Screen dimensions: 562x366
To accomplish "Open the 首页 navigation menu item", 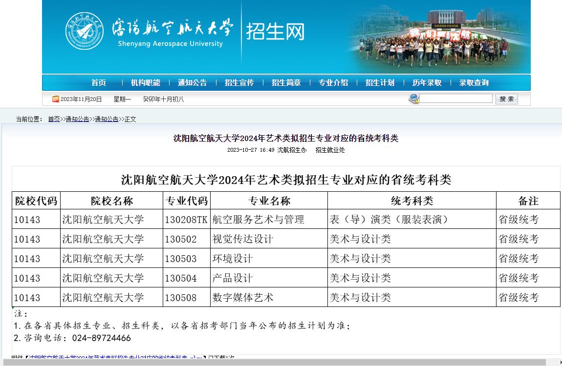I will coord(99,82).
